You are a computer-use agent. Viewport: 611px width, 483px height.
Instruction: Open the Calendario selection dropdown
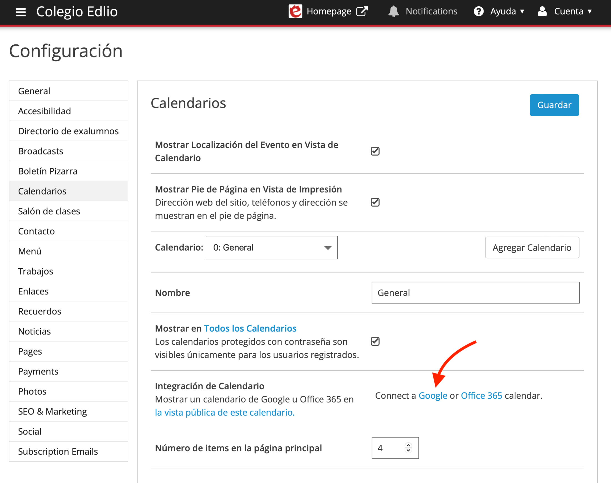(x=272, y=247)
